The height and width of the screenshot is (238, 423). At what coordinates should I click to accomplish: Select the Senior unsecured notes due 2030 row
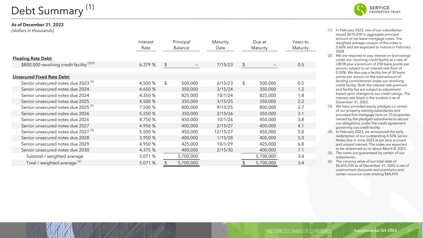tap(164, 150)
